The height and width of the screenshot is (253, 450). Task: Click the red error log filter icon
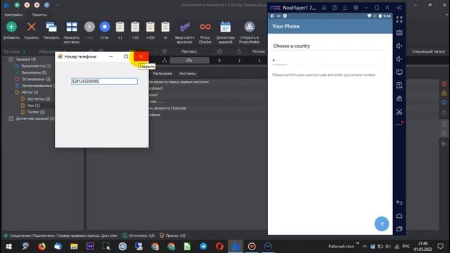(x=444, y=84)
